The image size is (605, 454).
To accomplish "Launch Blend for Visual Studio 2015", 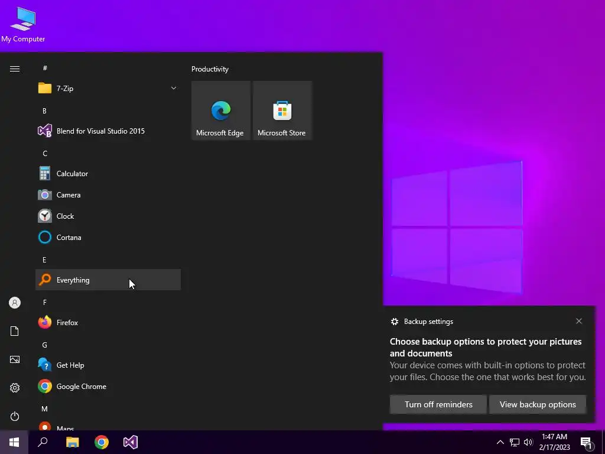I will point(108,131).
